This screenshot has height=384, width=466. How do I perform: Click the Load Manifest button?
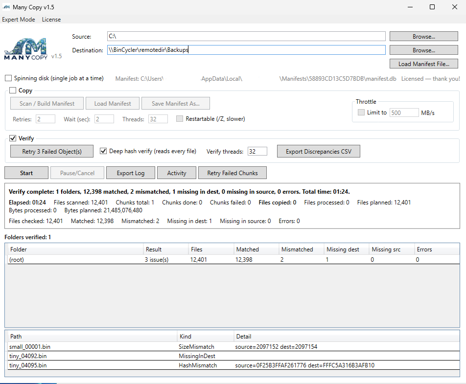click(x=113, y=103)
